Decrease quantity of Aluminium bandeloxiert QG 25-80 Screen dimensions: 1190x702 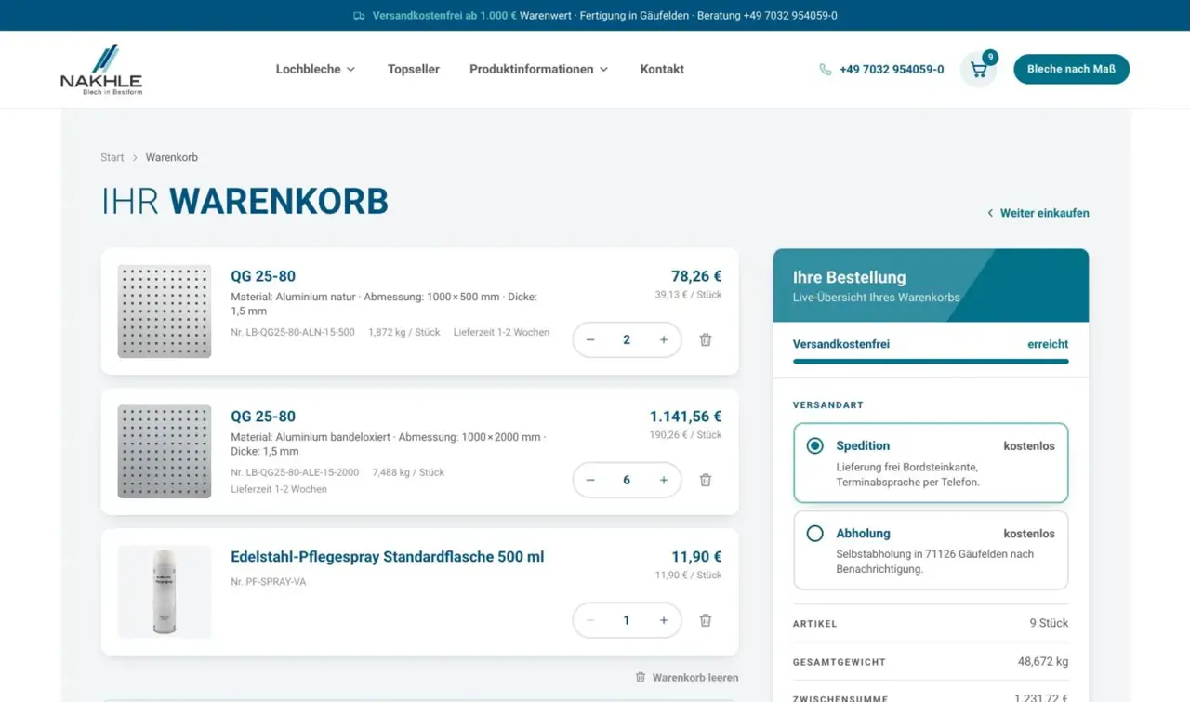590,481
